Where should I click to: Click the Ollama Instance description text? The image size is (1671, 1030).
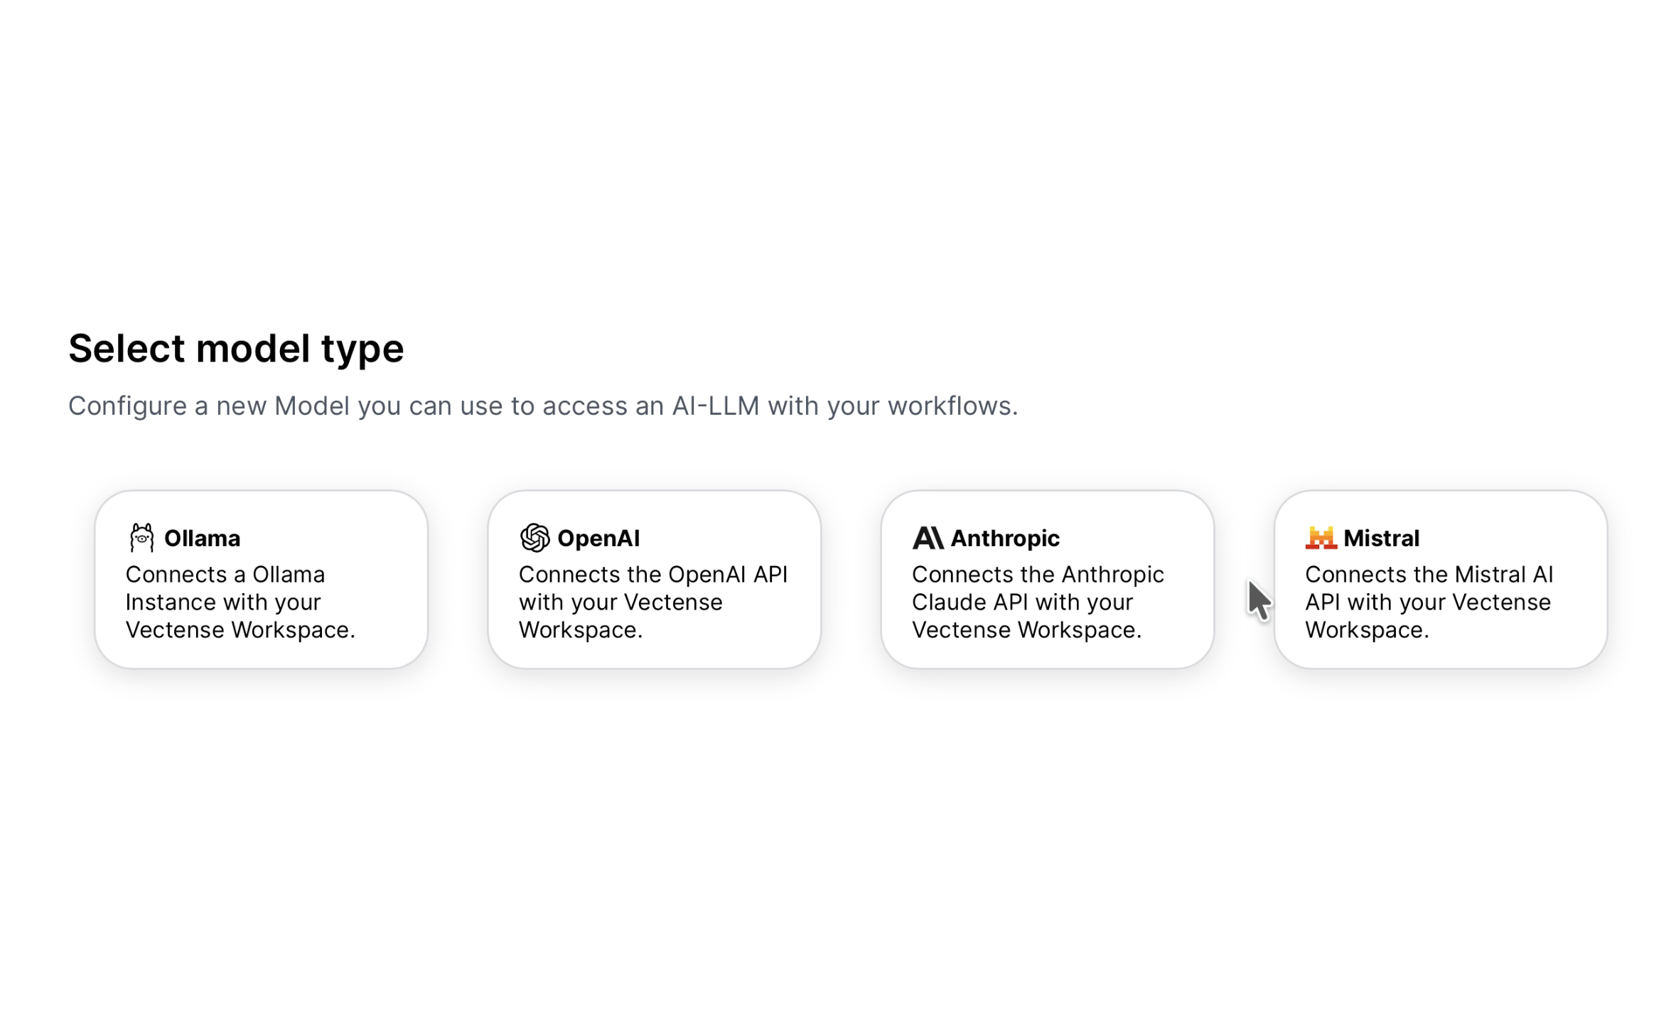click(x=240, y=602)
